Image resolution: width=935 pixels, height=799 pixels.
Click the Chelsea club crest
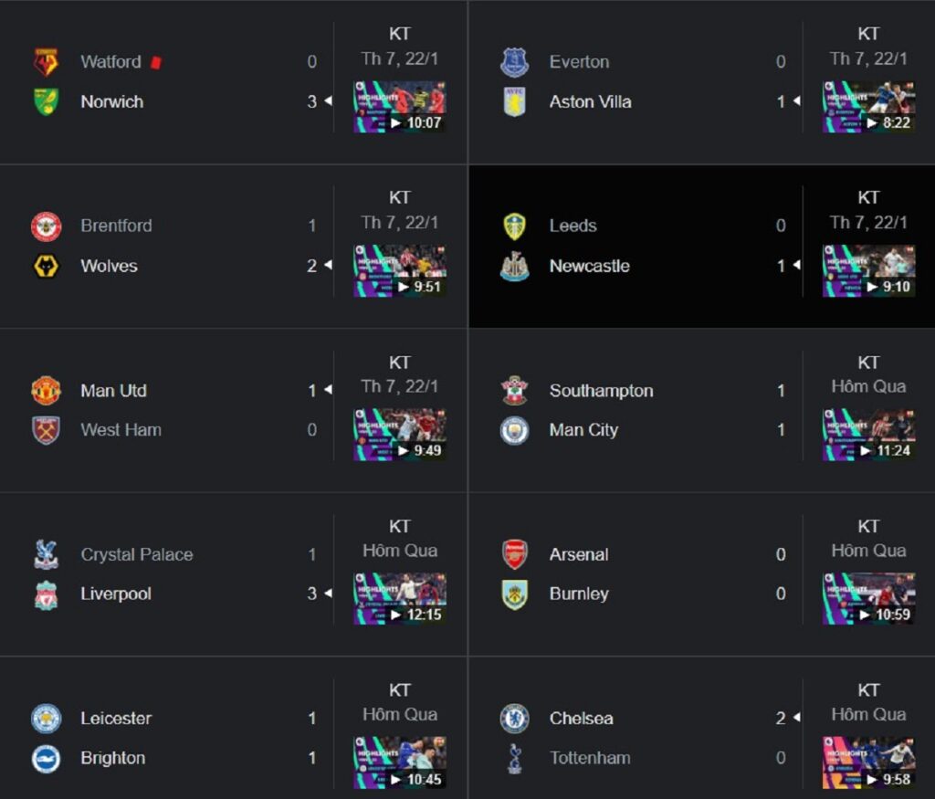click(x=515, y=718)
